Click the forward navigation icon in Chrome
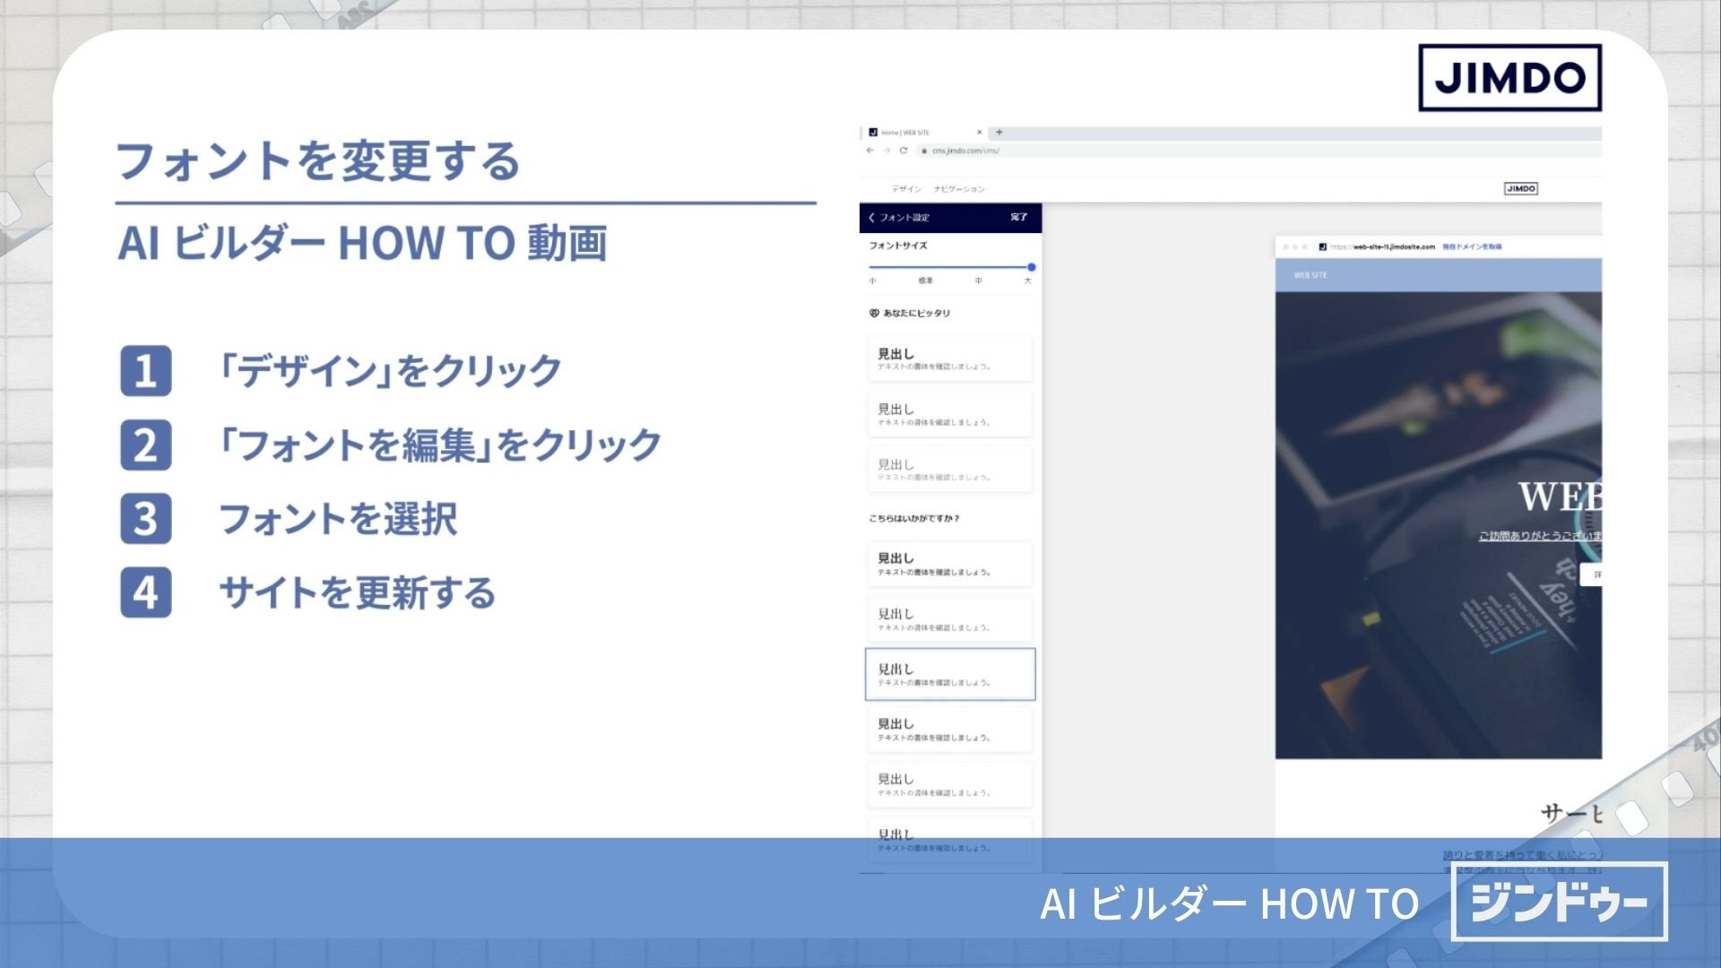Image resolution: width=1721 pixels, height=968 pixels. [886, 151]
